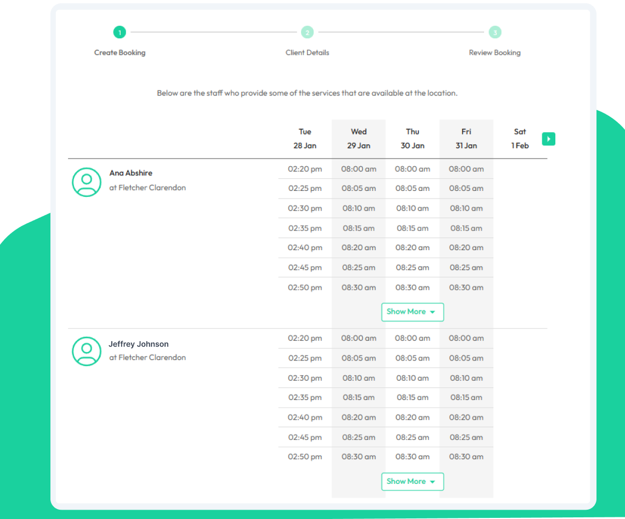Book Ana Abshire Friday 08:10 am
625x519 pixels.
point(467,208)
